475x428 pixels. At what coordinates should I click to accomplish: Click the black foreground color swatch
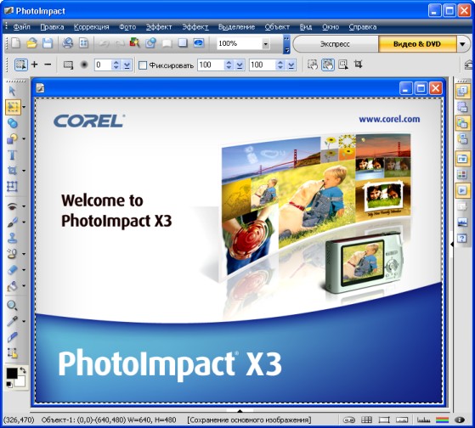pyautogui.click(x=12, y=373)
